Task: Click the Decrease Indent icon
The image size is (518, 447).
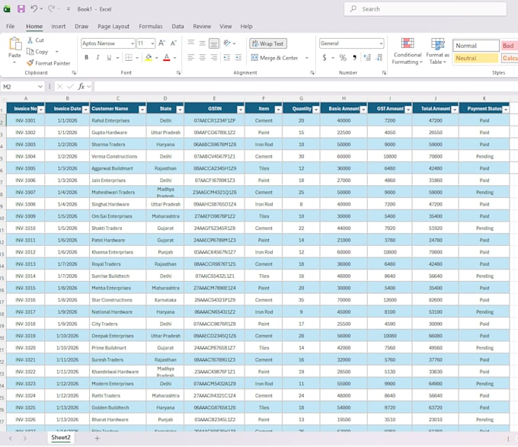Action: 227,57
